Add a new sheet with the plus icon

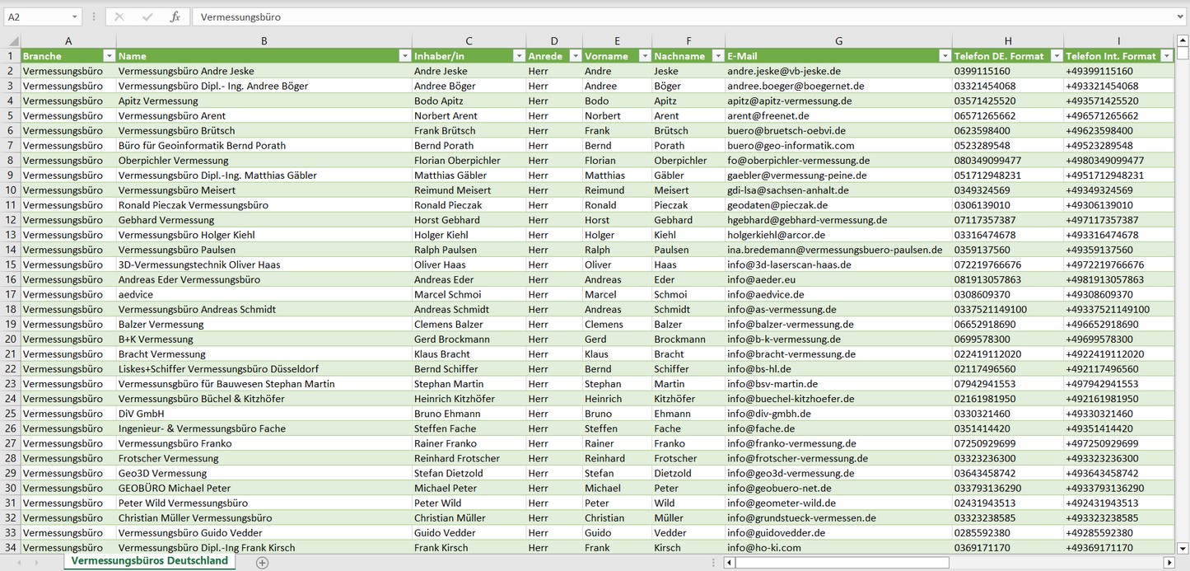(x=262, y=563)
